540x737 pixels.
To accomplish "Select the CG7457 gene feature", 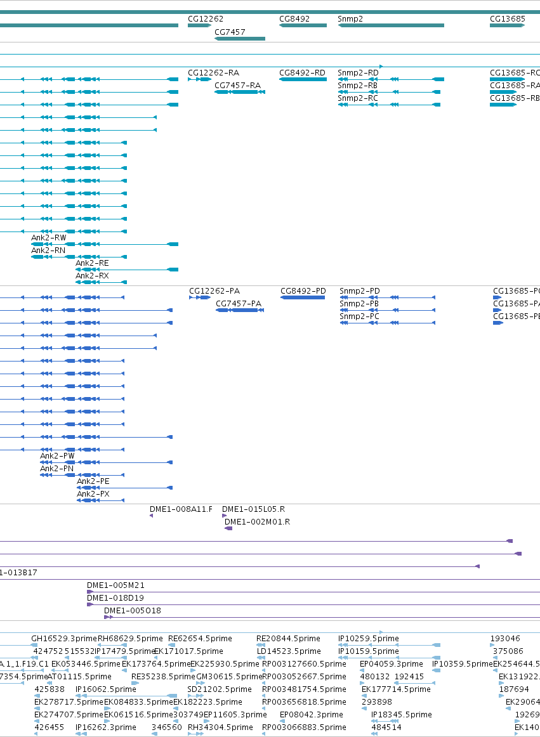I will pos(239,39).
